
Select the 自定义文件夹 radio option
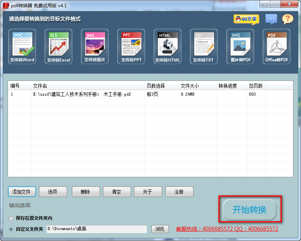11,229
